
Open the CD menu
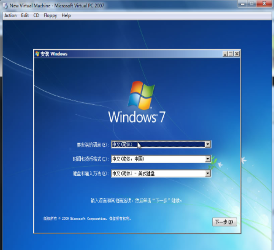pyautogui.click(x=36, y=15)
